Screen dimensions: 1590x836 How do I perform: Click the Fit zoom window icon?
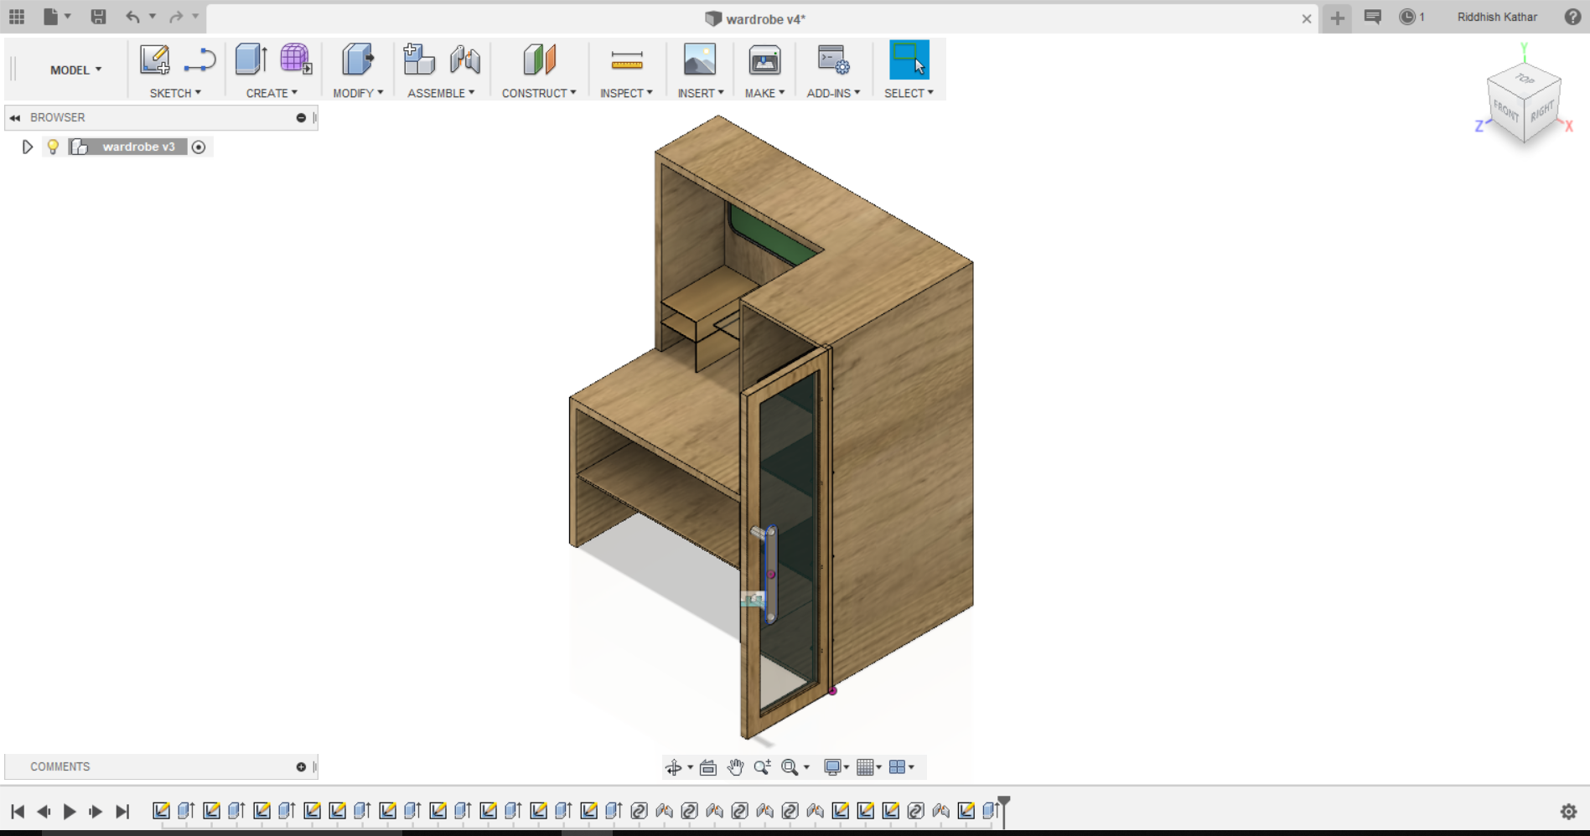point(790,767)
